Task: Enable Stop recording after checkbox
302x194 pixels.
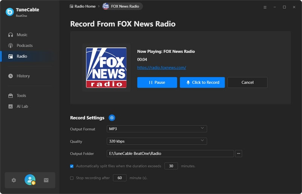Action: [72, 178]
